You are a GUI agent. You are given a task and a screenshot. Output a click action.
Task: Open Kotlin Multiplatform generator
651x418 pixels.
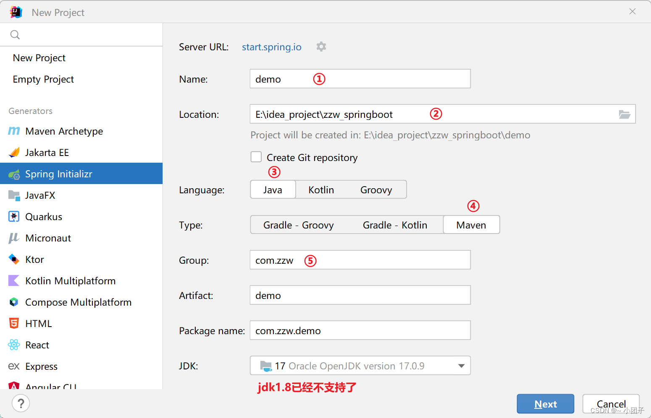tap(81, 281)
